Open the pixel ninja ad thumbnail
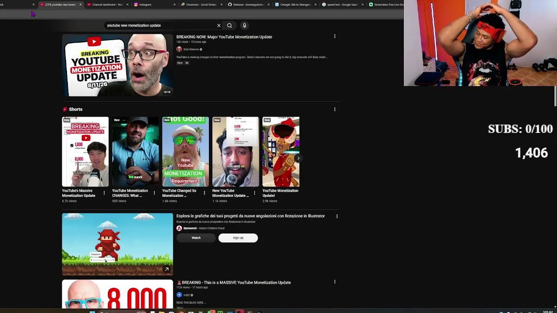 117,244
